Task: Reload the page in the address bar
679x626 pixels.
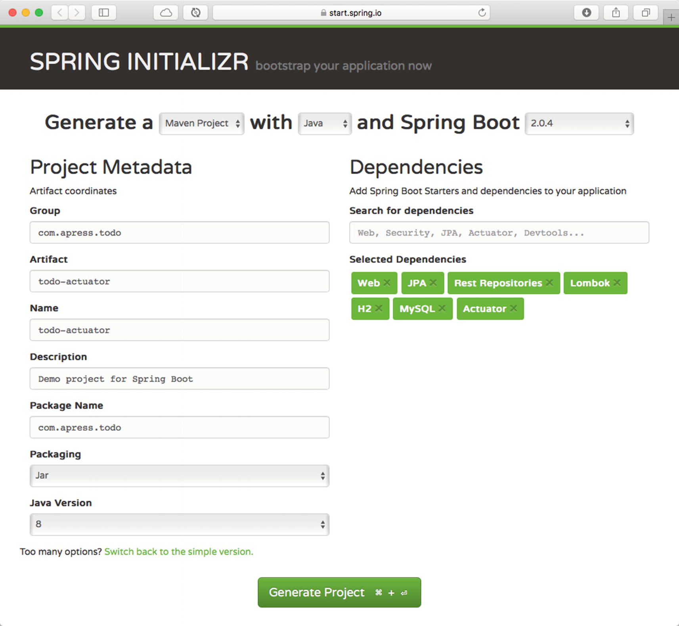Action: 482,13
